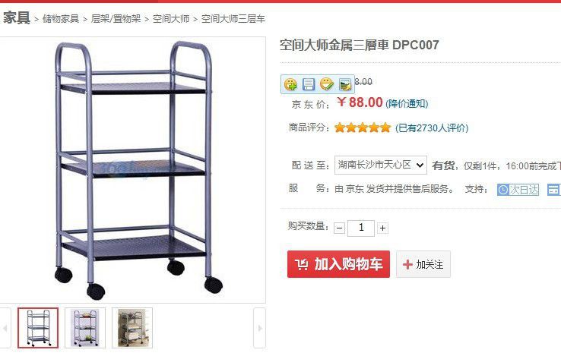Click 降价通知 price drop notification link
This screenshot has height=356, width=561.
(407, 104)
